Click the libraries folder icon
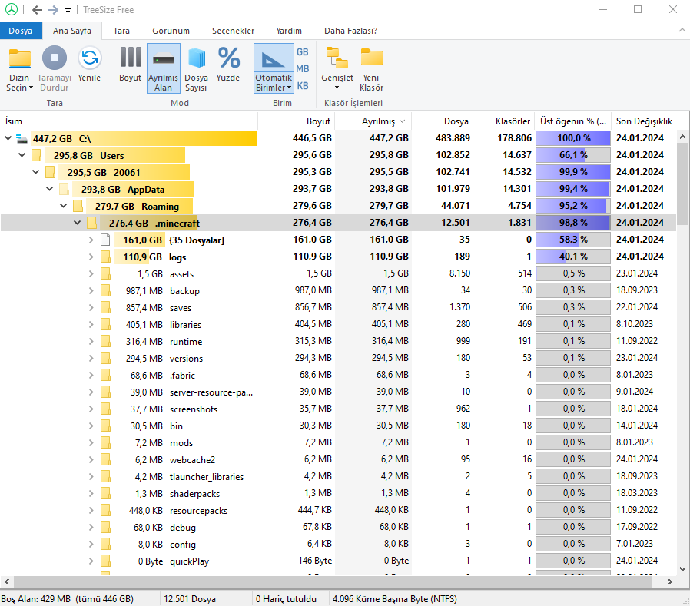 [x=105, y=324]
